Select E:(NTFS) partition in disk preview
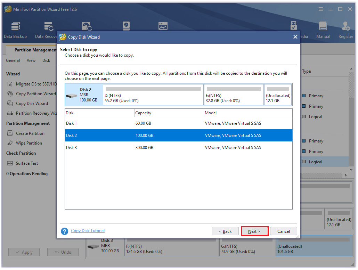Screen dimensions: 358x270 tap(234, 95)
